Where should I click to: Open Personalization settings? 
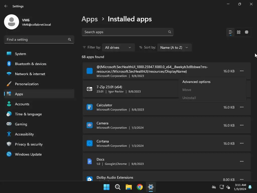coord(27,84)
